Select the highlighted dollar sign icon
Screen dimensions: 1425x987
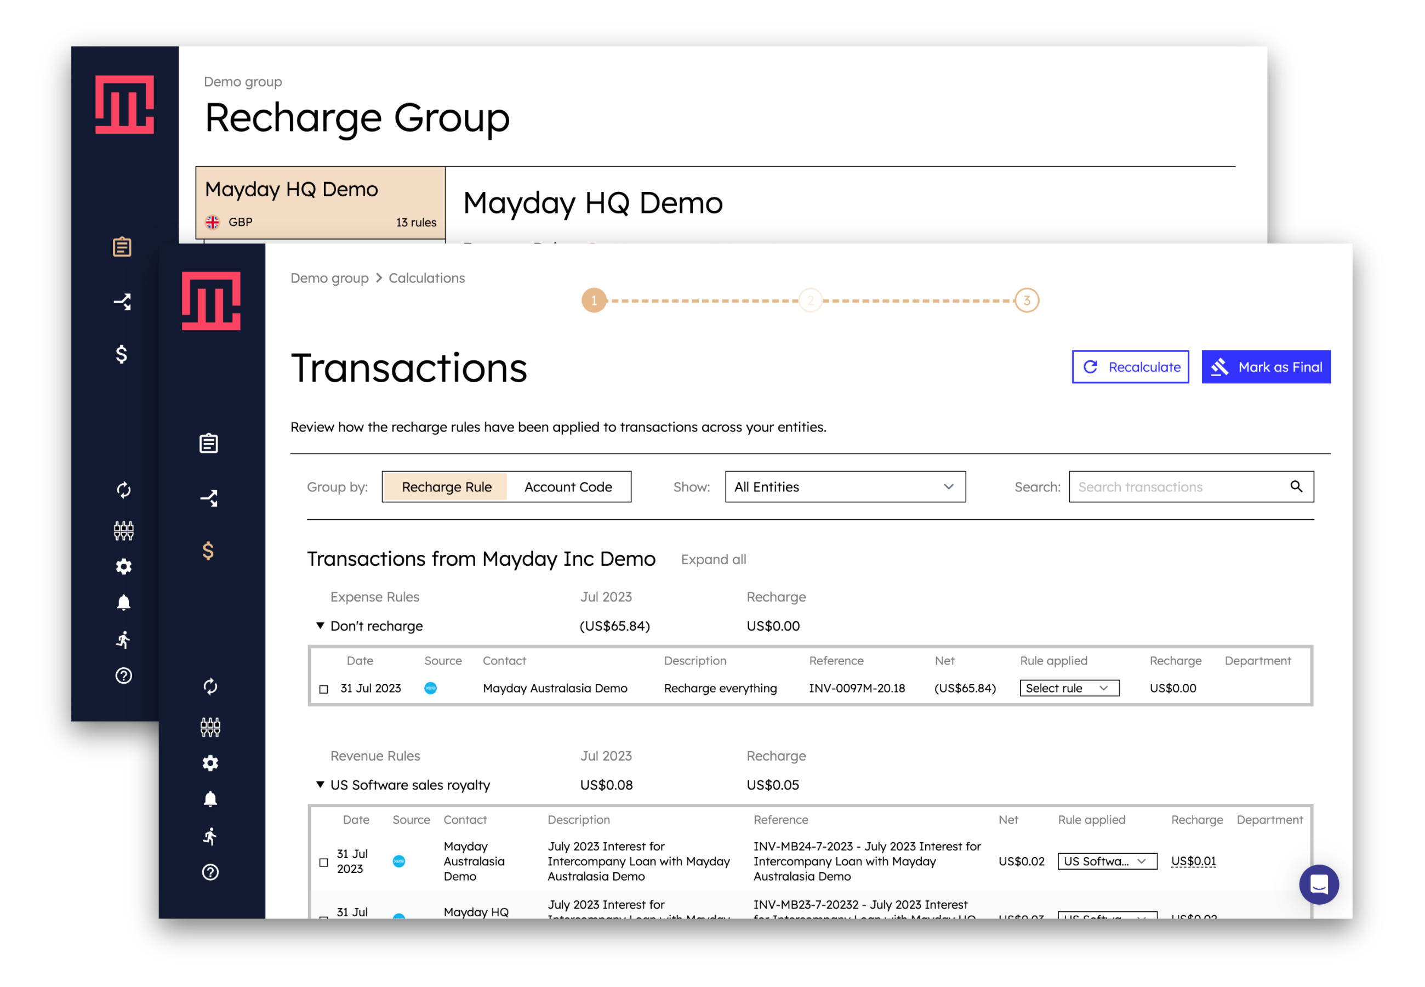click(208, 551)
